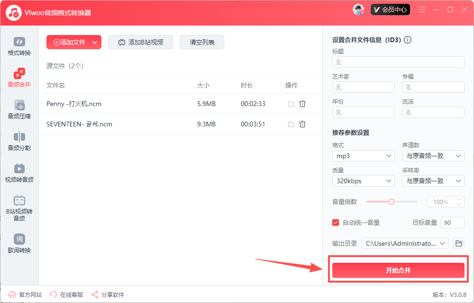Viewport: 474px width, 303px height.
Task: Click the ID3 info help icon
Action: pyautogui.click(x=407, y=40)
